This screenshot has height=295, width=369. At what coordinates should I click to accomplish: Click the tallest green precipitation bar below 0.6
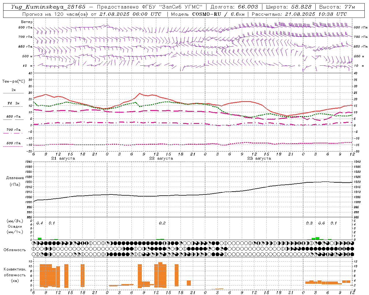coord(317,238)
